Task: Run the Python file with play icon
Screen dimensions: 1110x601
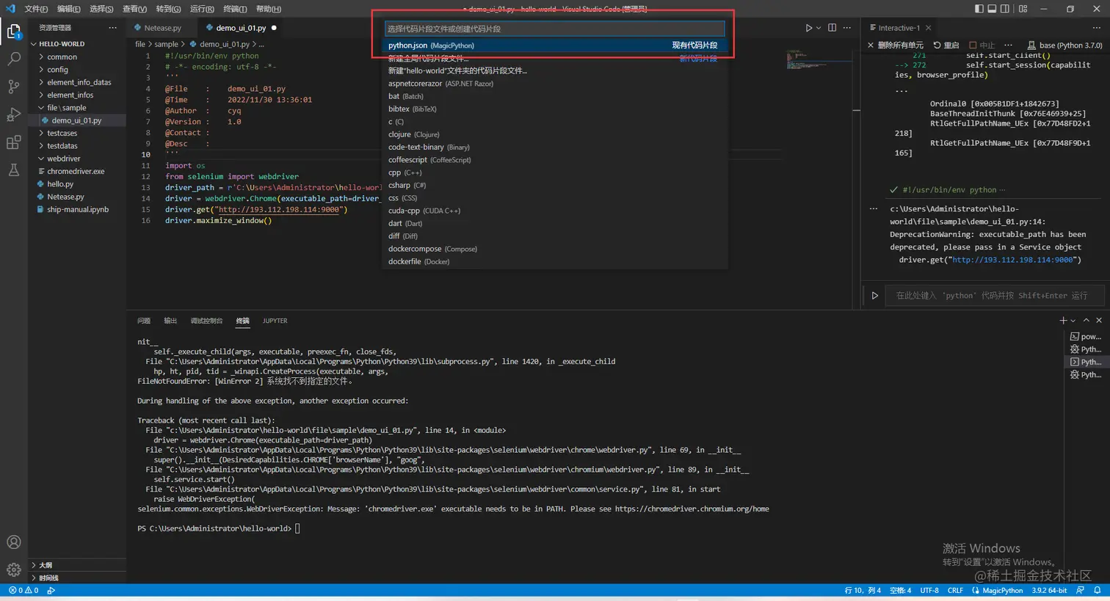Action: tap(808, 28)
